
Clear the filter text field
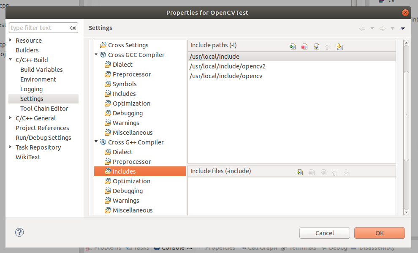pyautogui.click(x=73, y=28)
